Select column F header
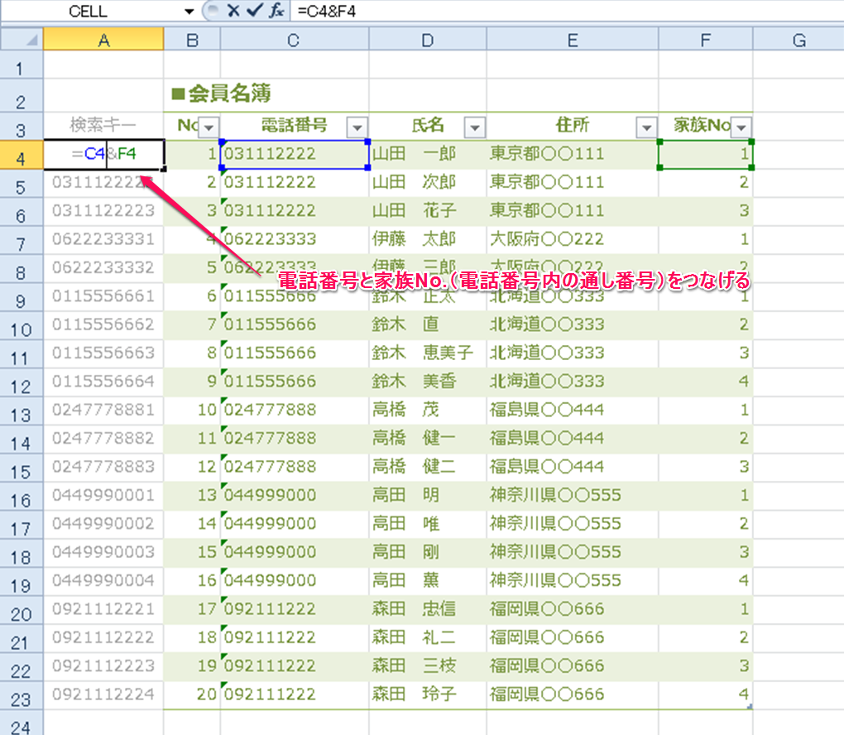 tap(705, 39)
